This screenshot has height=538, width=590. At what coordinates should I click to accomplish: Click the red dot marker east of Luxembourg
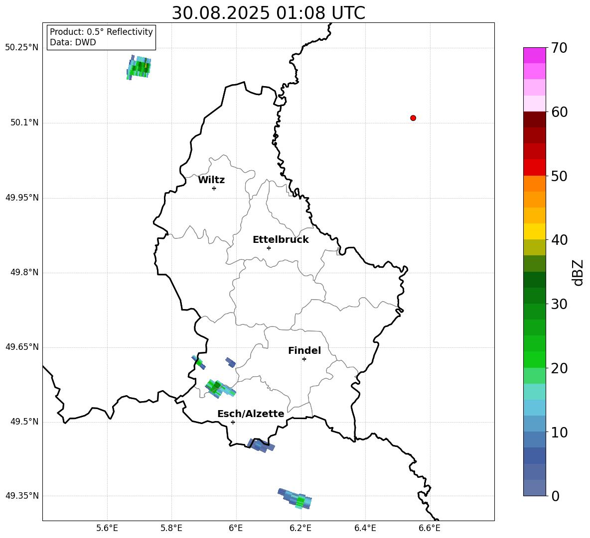[413, 118]
